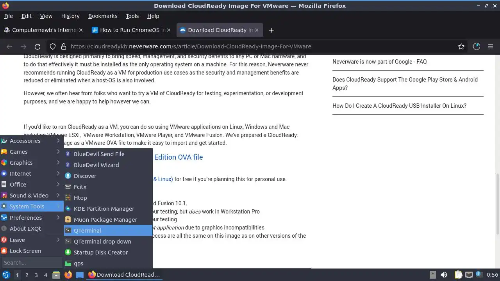Open the Tools menu
The width and height of the screenshot is (500, 281).
[x=132, y=16]
